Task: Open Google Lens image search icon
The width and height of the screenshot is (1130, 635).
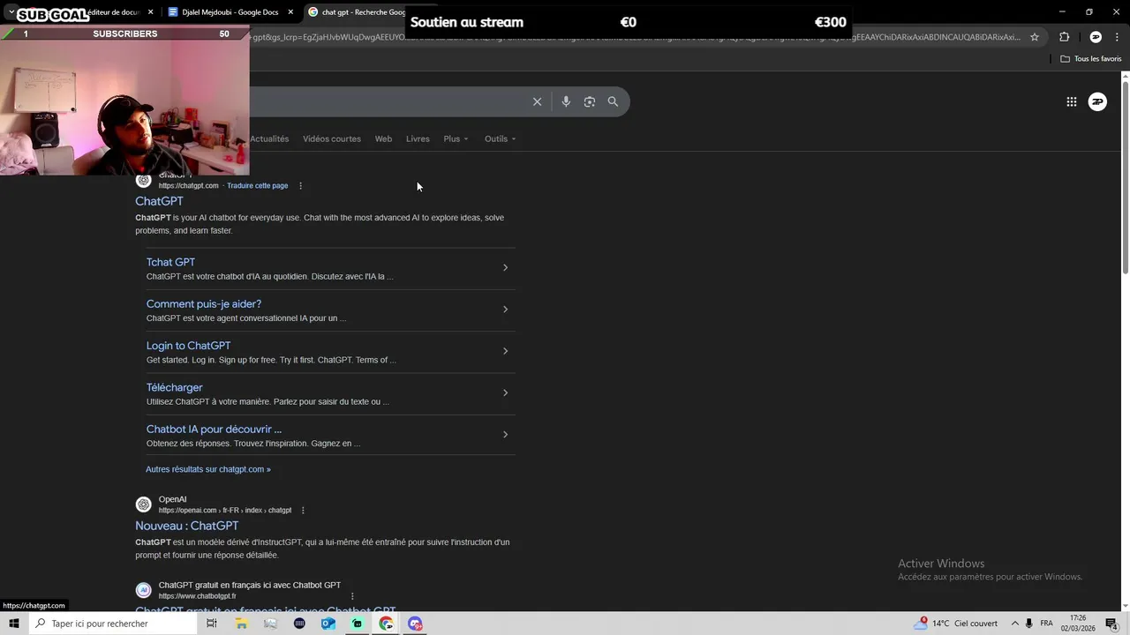Action: (590, 101)
